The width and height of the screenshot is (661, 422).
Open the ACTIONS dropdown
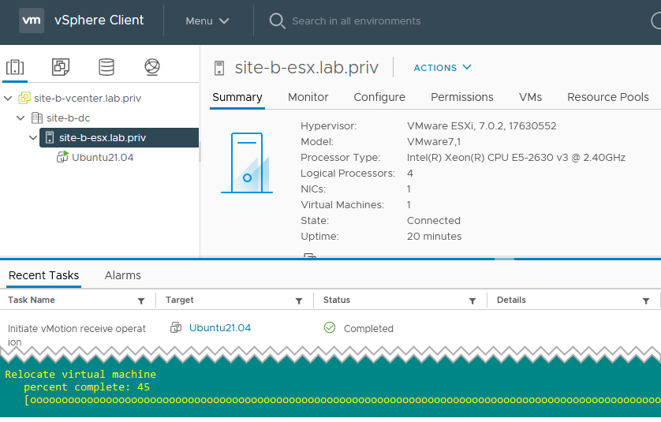click(x=443, y=68)
